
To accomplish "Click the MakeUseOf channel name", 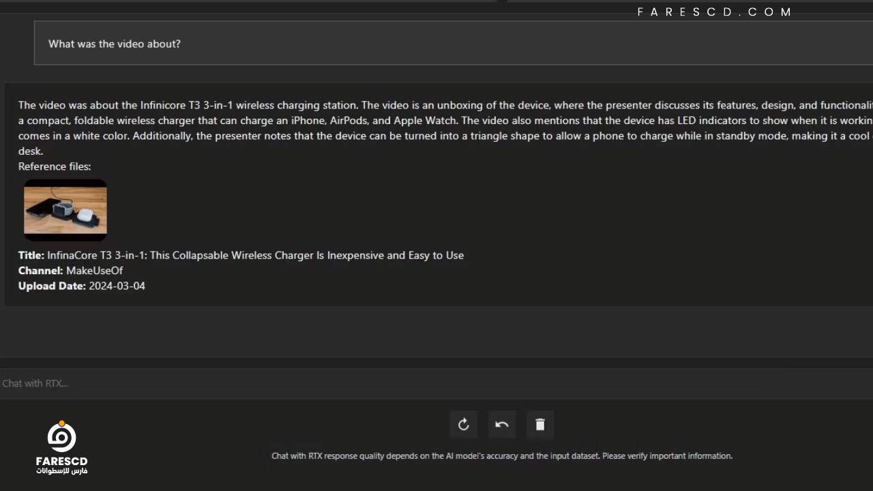I will (94, 271).
